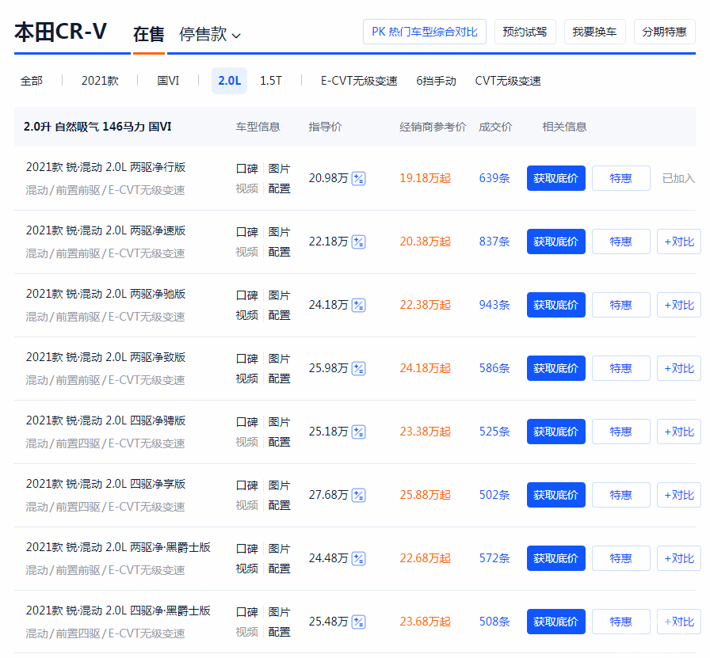This screenshot has height=658, width=710.
Task: Add 两驱净致版 to comparison
Action: (x=679, y=368)
